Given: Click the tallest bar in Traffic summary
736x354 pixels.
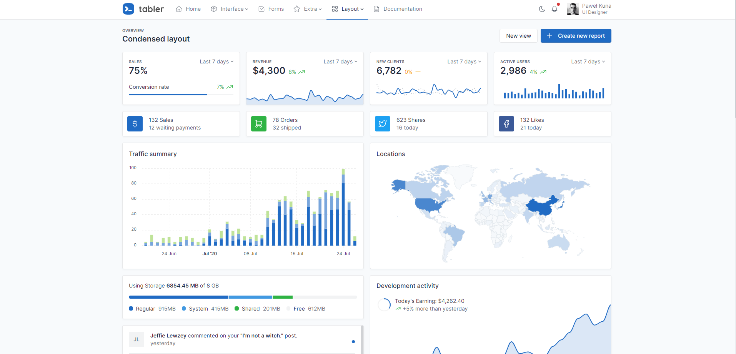Looking at the screenshot, I should click(343, 207).
